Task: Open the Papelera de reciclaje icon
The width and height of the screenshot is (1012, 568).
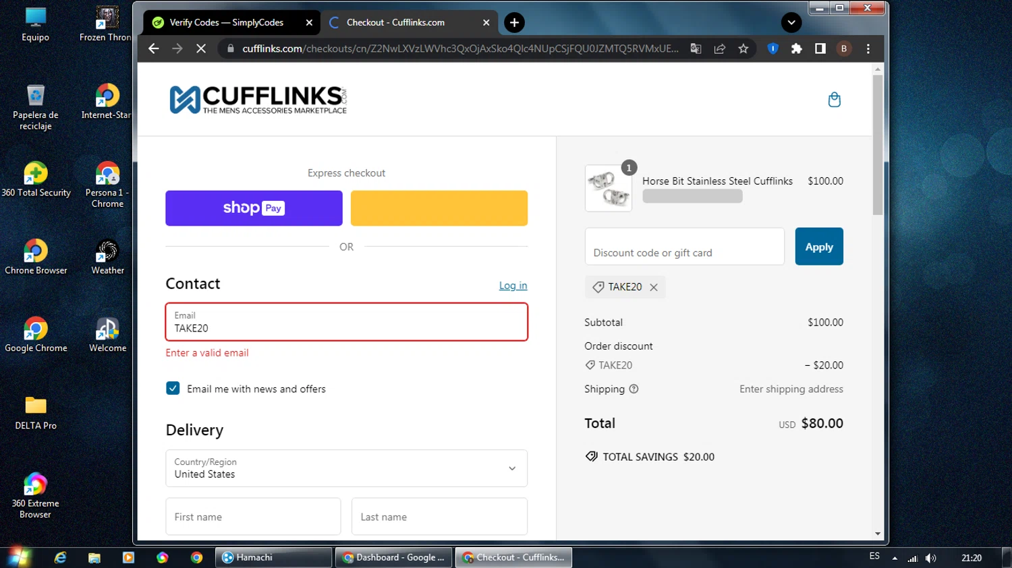Action: 35,107
